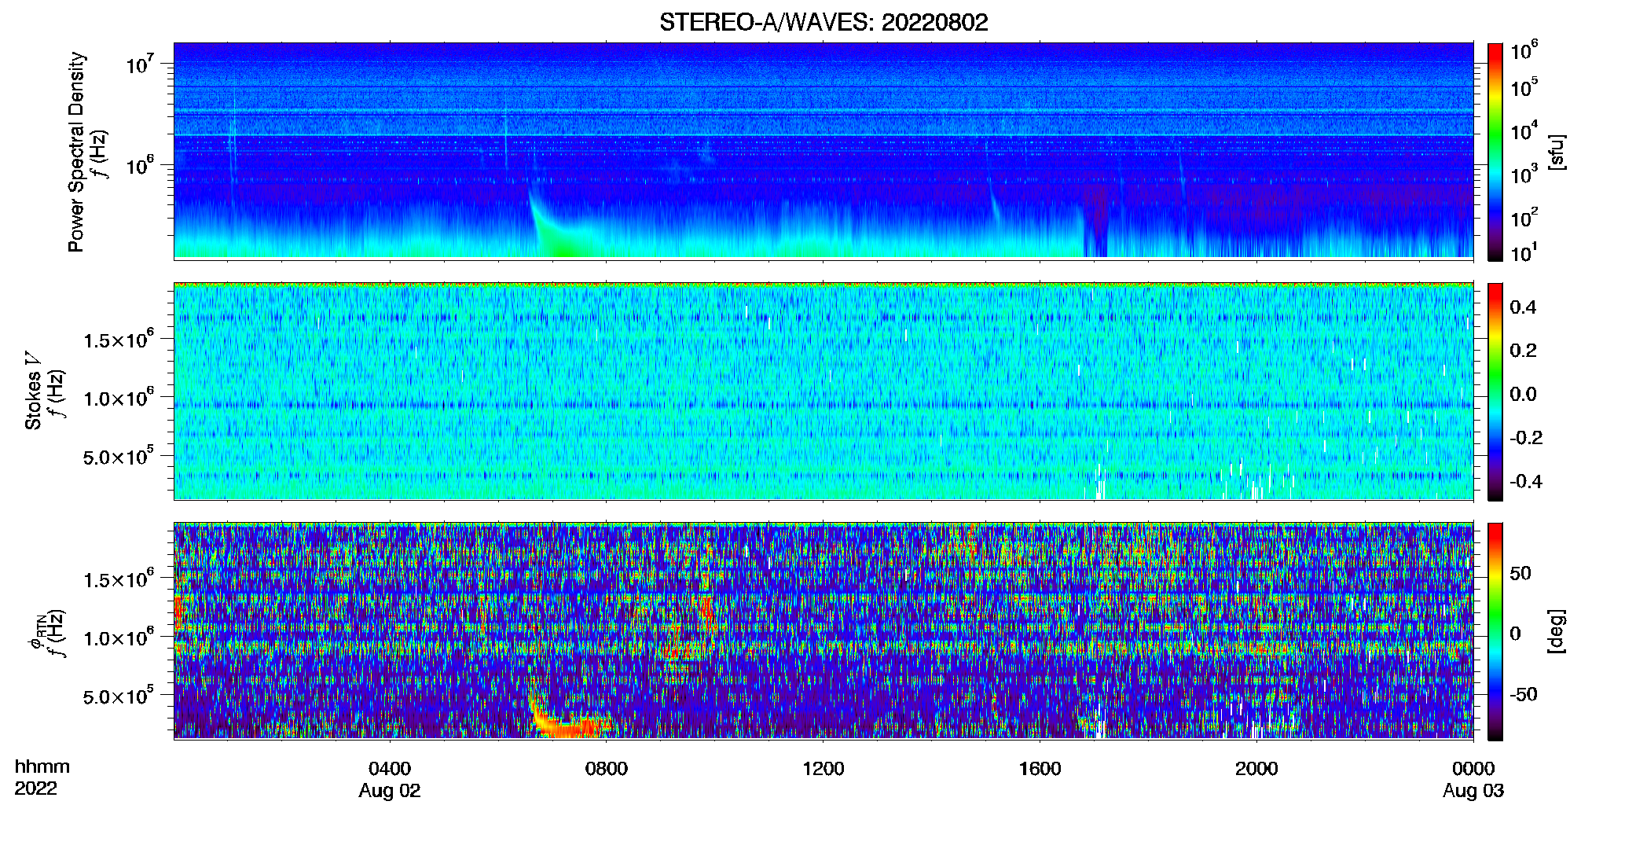Click the "0400" time axis label

(x=390, y=768)
